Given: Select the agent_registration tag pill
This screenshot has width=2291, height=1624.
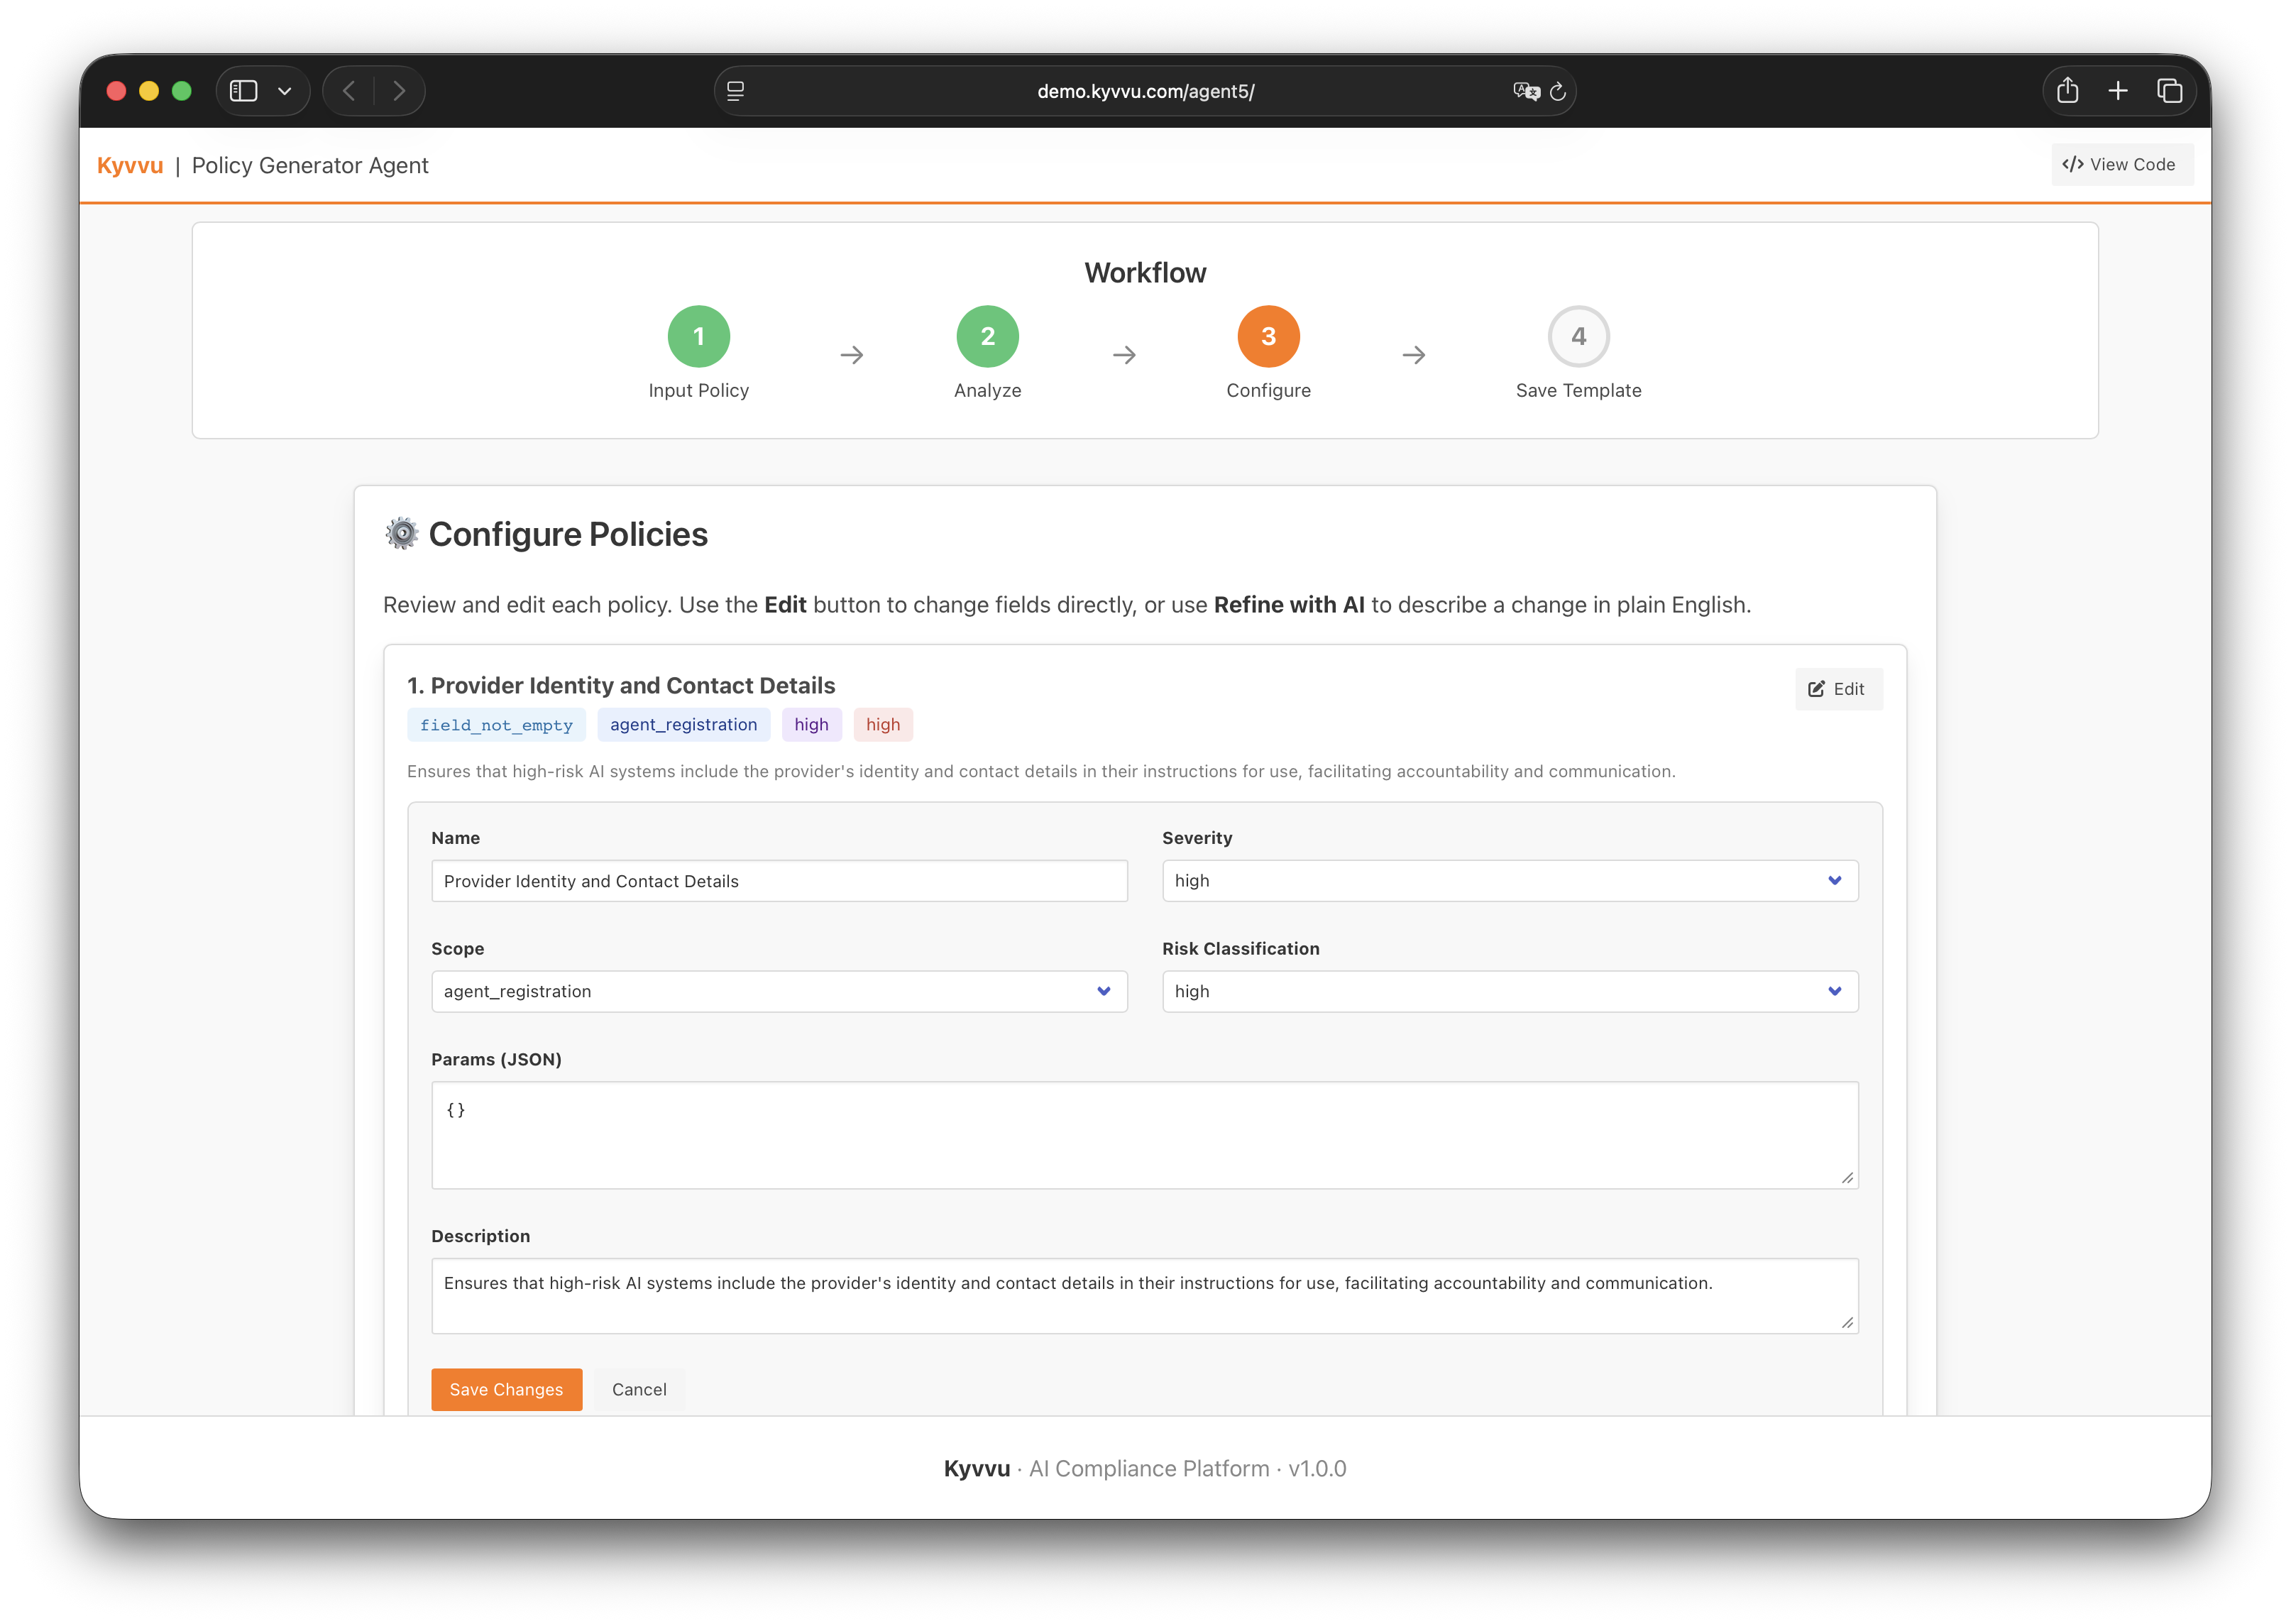Looking at the screenshot, I should [683, 724].
